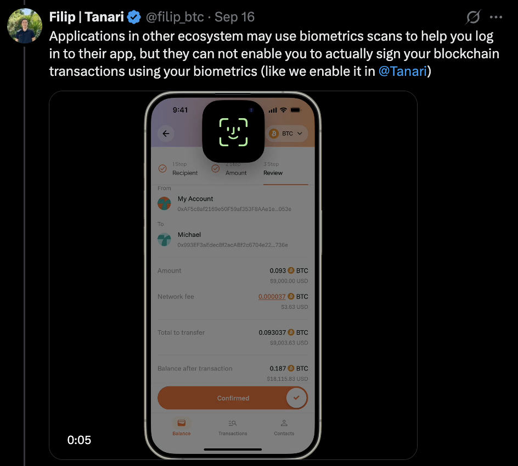Open the three-dot more options menu

496,17
